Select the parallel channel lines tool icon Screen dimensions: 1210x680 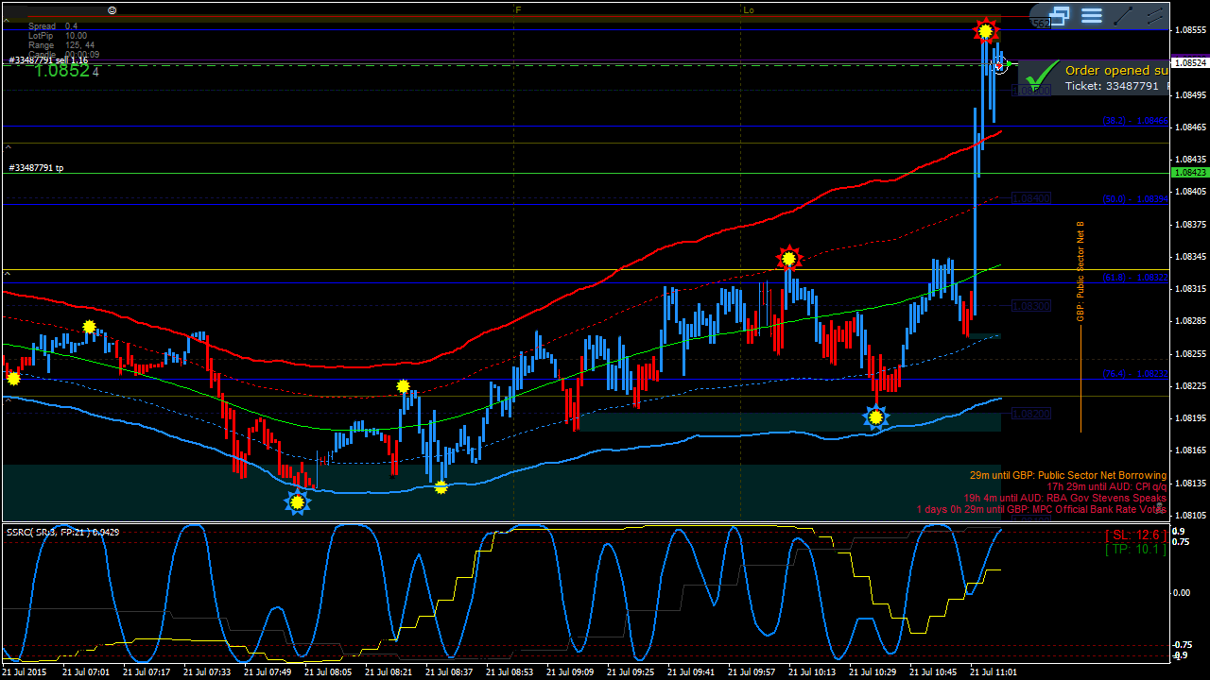pyautogui.click(x=1154, y=15)
